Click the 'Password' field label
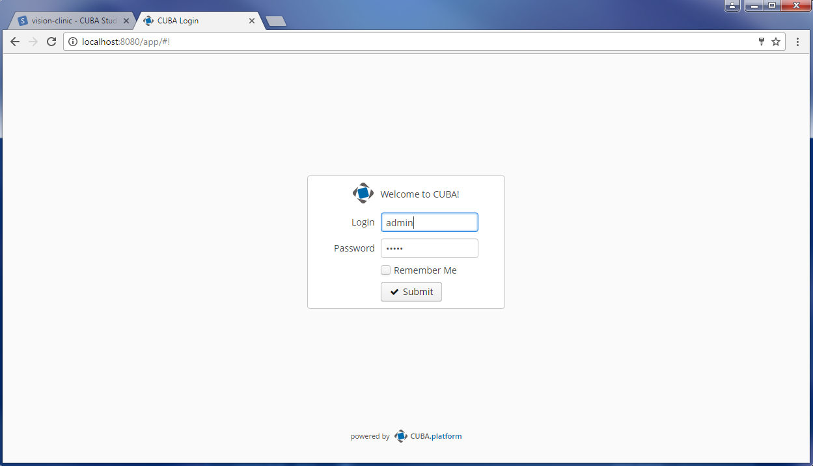Image resolution: width=813 pixels, height=466 pixels. (x=354, y=248)
